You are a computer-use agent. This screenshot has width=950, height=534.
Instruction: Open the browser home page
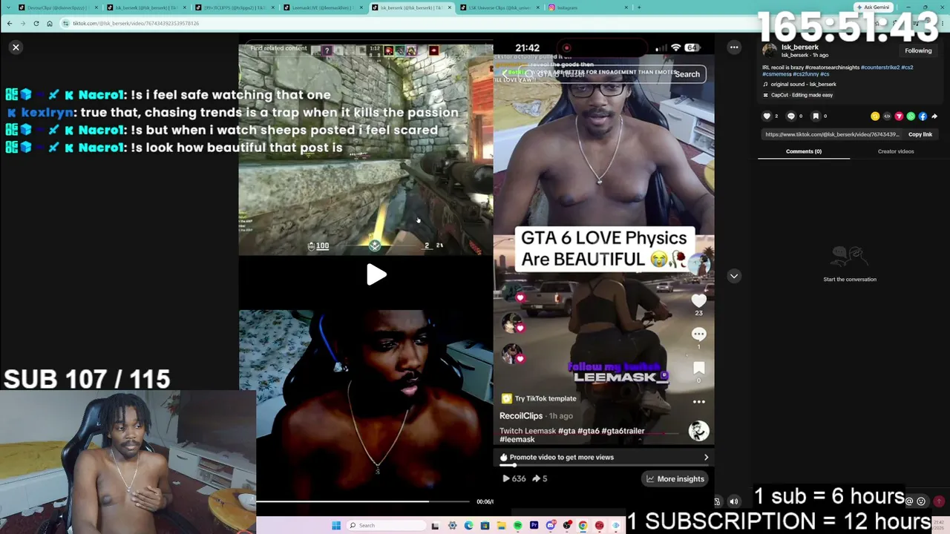point(50,23)
